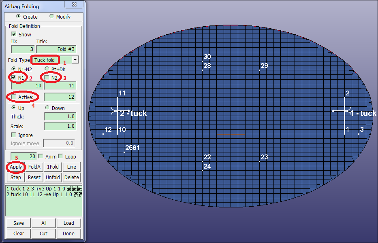Enable the Anim checkbox
Image resolution: width=378 pixels, height=243 pixels.
(x=41, y=156)
